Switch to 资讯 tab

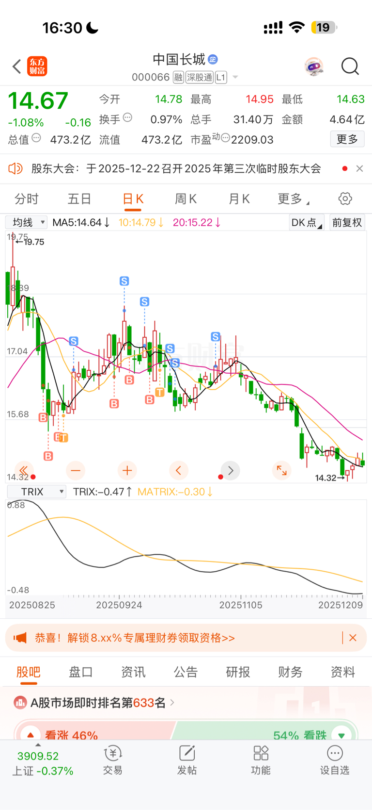(x=133, y=672)
